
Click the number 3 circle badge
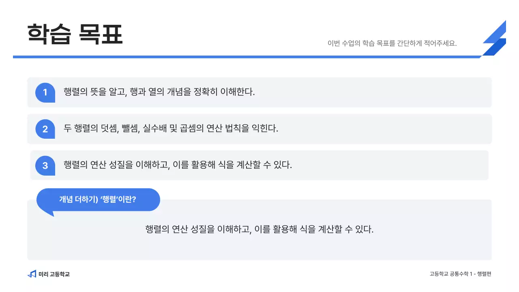(x=45, y=165)
